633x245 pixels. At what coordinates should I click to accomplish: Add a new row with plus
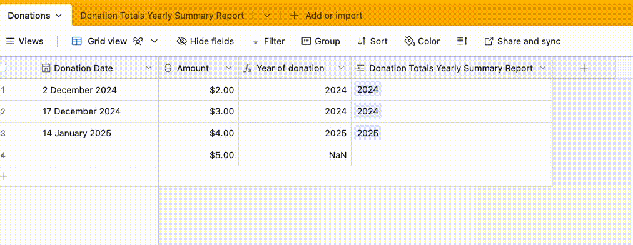[x=4, y=176]
